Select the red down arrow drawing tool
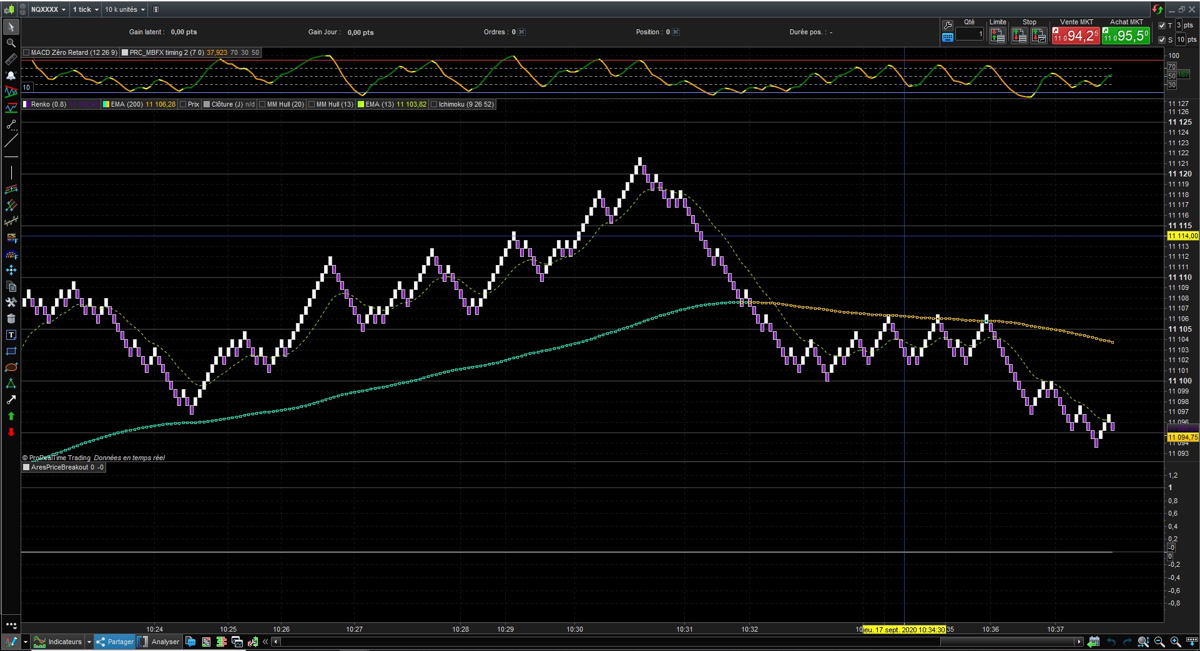 (x=11, y=432)
